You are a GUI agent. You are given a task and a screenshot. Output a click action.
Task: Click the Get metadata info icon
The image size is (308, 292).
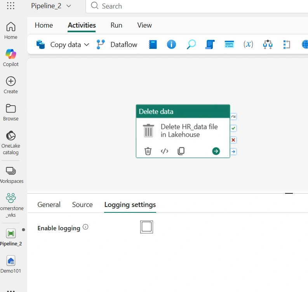click(x=171, y=44)
